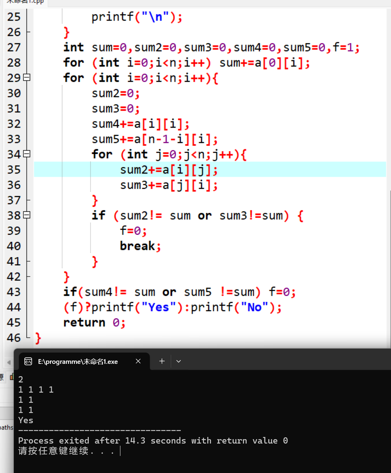Click the terminal input line 1 1 1 1
This screenshot has height=473, width=391.
click(x=36, y=390)
